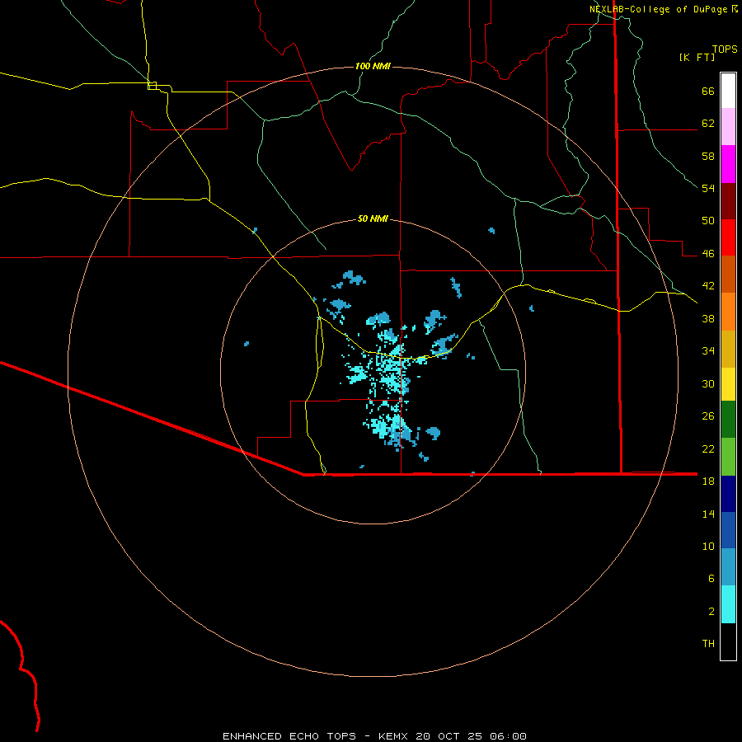
Task: Click the 'TH' legend label
Action: tap(708, 644)
